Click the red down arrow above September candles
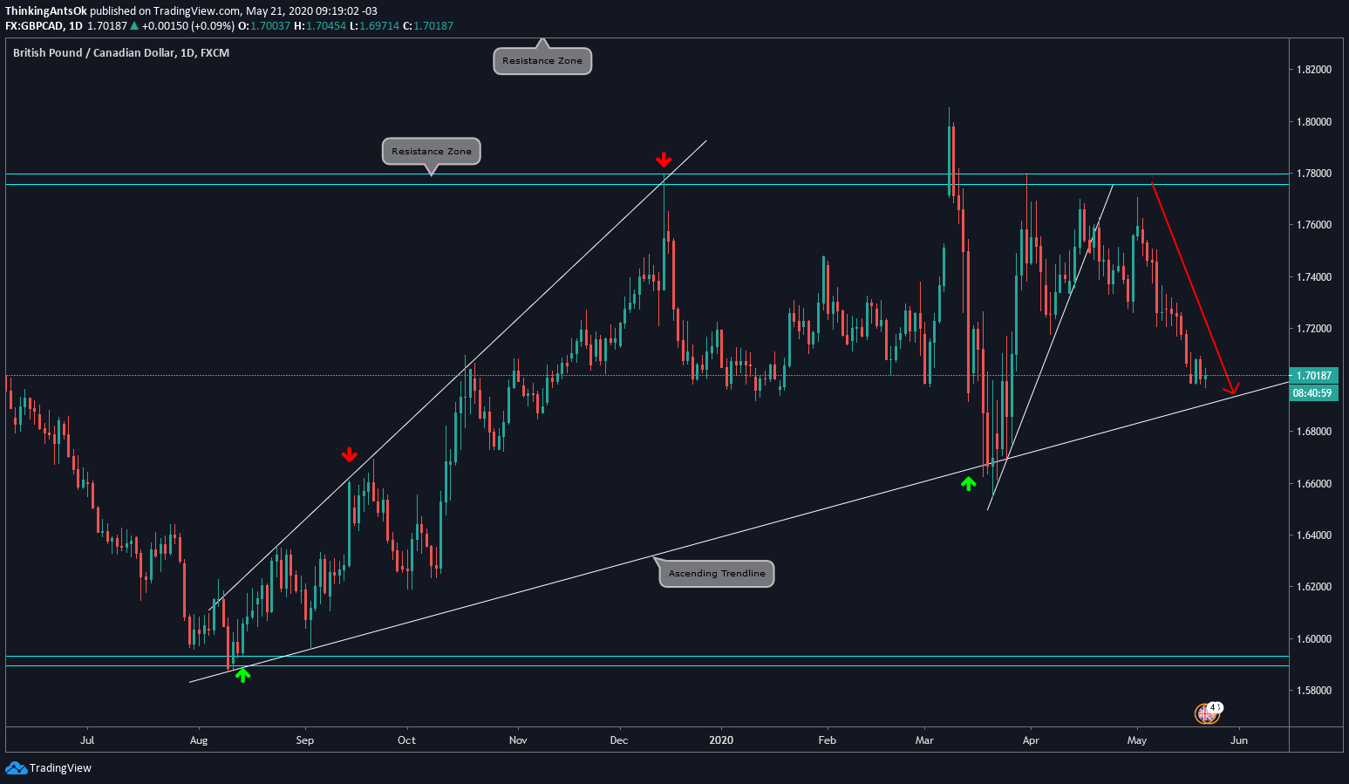The width and height of the screenshot is (1349, 784). (349, 454)
